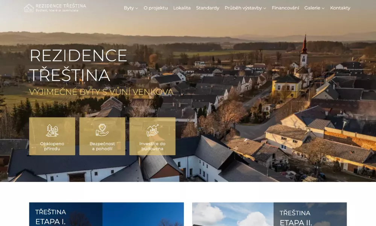Screen dimensions: 376x226
Task: Select Standardy in the navigation bar
Action: (x=208, y=8)
